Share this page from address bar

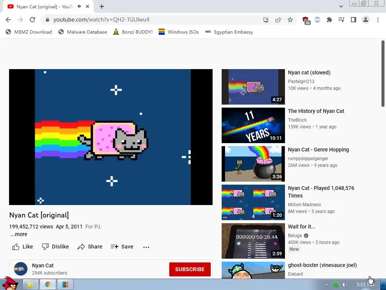pyautogui.click(x=278, y=20)
